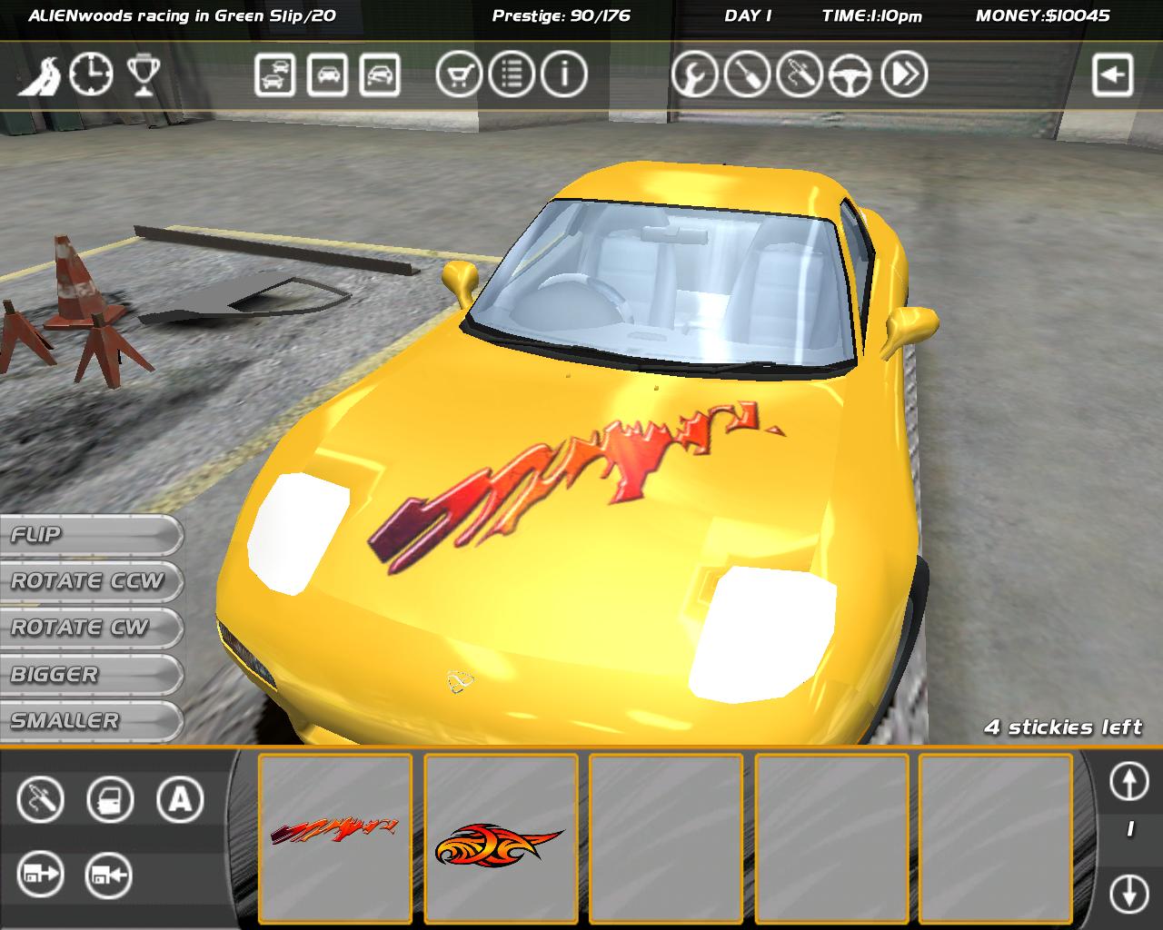Select the spray gun paint tool in top bar
The image size is (1163, 930).
[800, 74]
